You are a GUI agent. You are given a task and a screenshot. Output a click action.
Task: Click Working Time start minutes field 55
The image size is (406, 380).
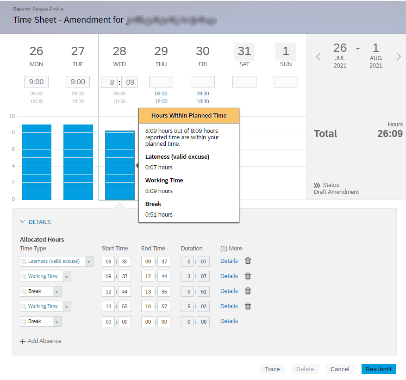click(x=125, y=306)
